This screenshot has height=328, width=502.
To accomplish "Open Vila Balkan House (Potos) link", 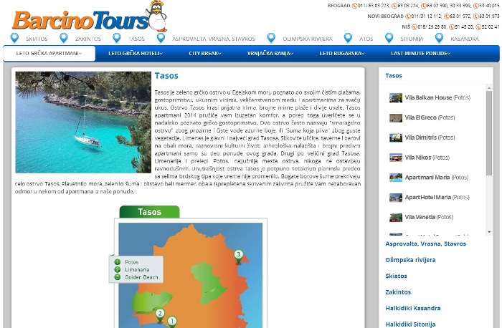I will [x=437, y=97].
